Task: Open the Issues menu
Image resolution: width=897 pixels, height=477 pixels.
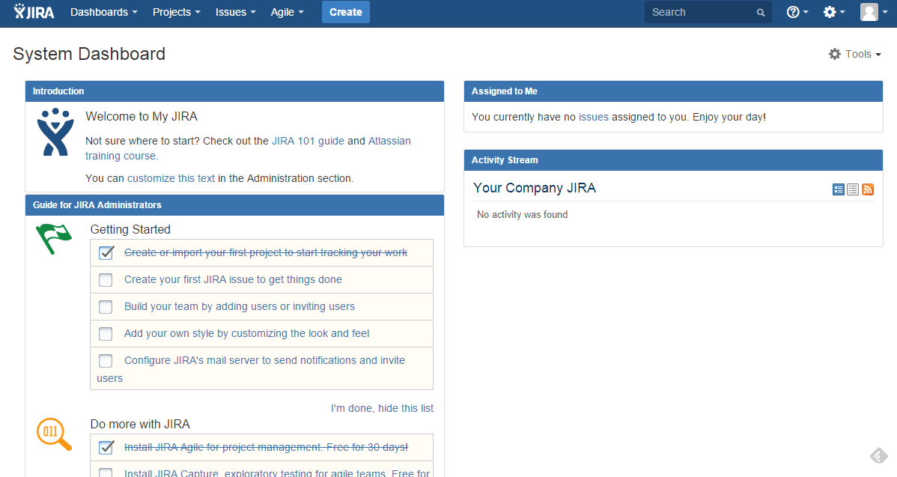Action: coord(235,12)
